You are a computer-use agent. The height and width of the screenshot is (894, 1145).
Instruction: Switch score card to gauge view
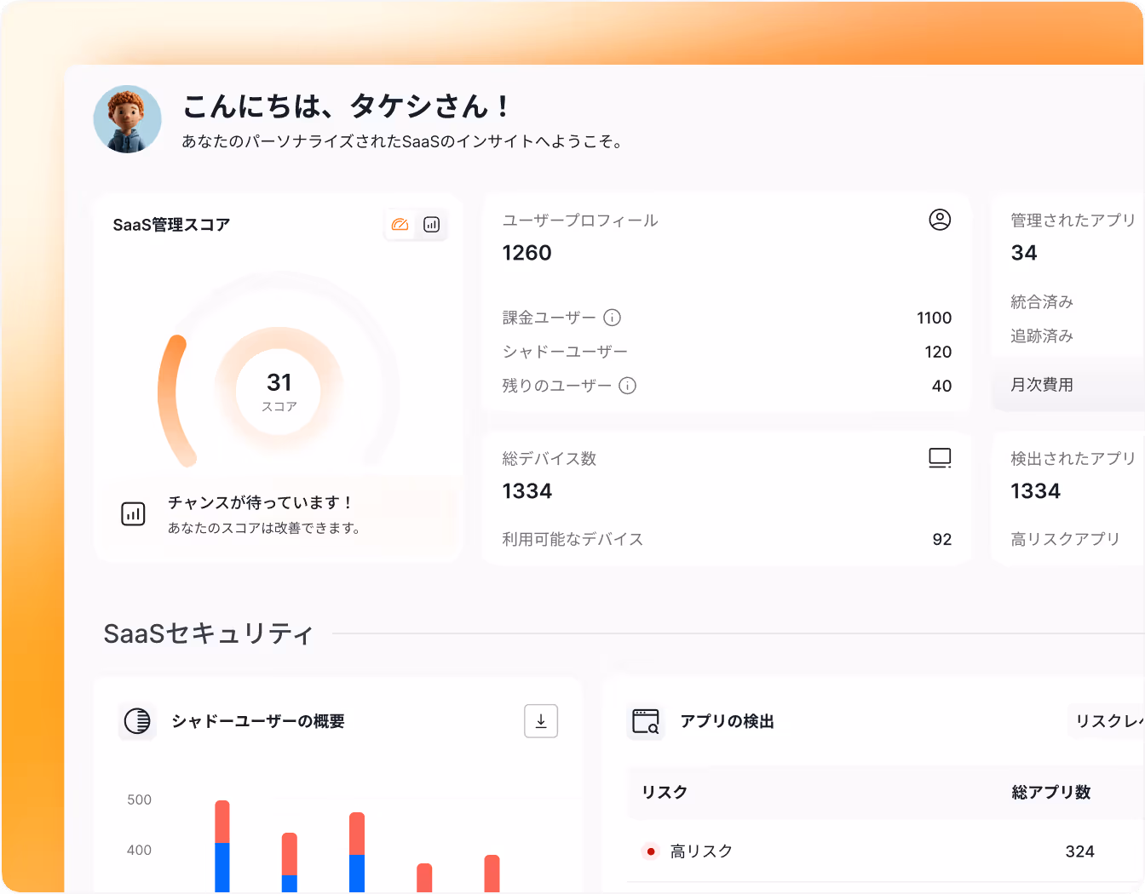coord(400,225)
